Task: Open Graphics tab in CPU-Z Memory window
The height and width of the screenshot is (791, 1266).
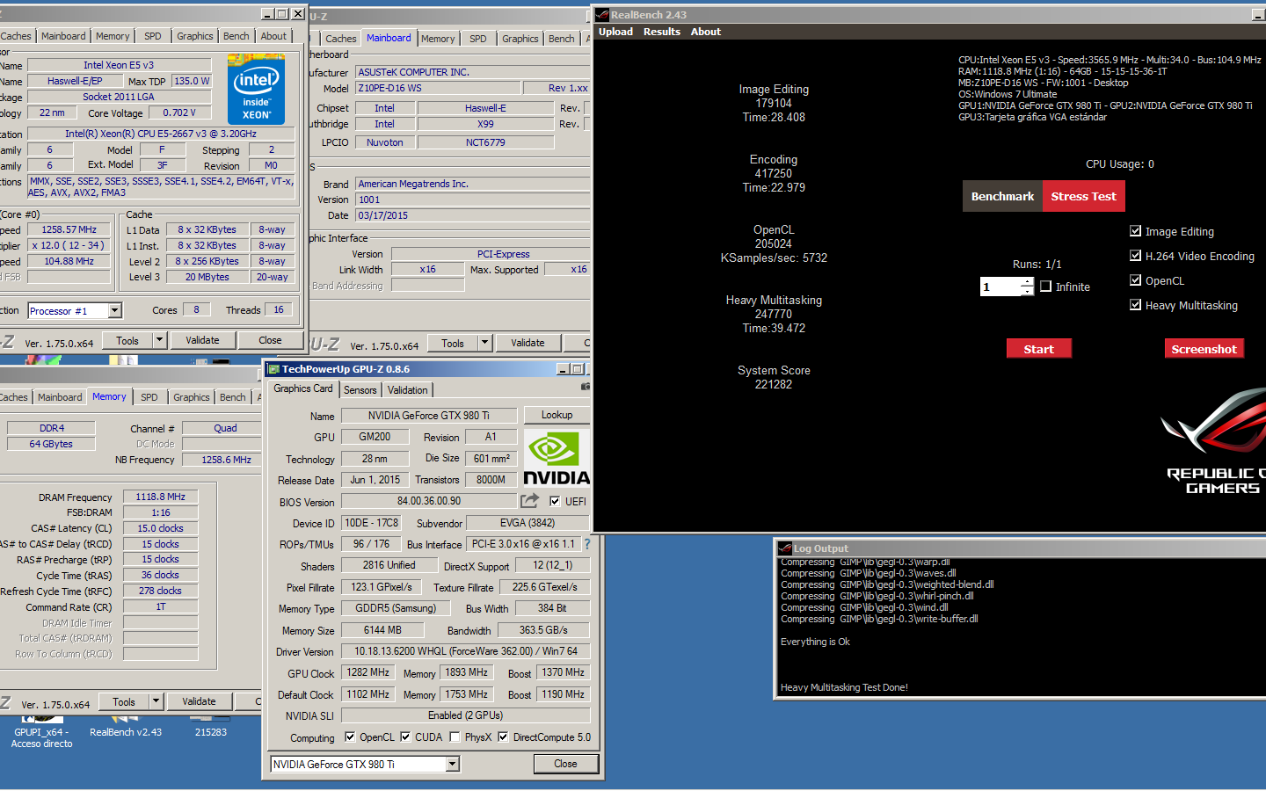Action: (192, 397)
